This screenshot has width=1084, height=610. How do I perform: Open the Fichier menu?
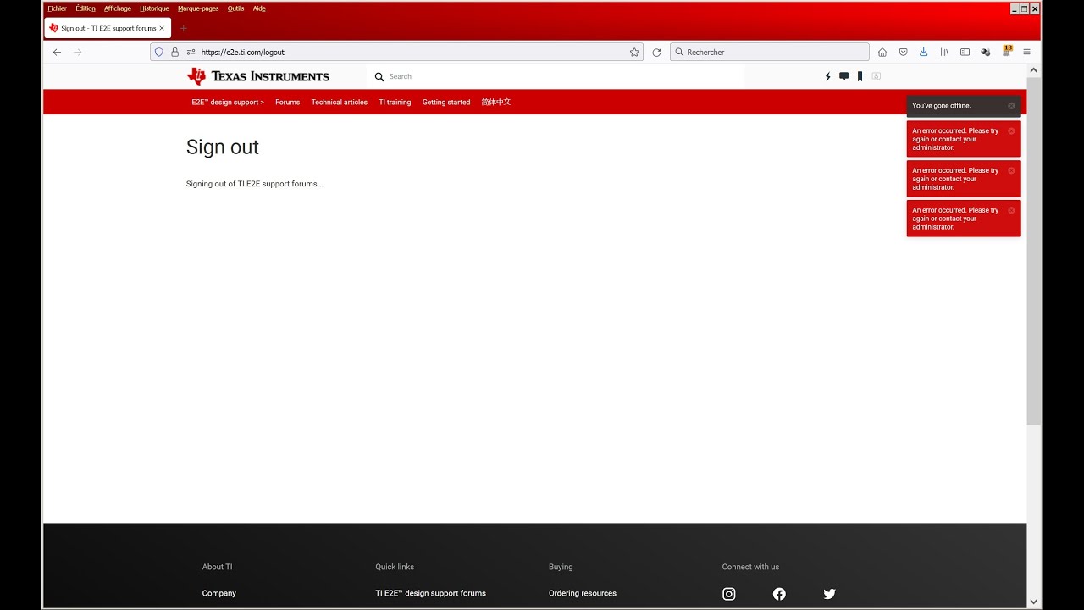pyautogui.click(x=57, y=8)
